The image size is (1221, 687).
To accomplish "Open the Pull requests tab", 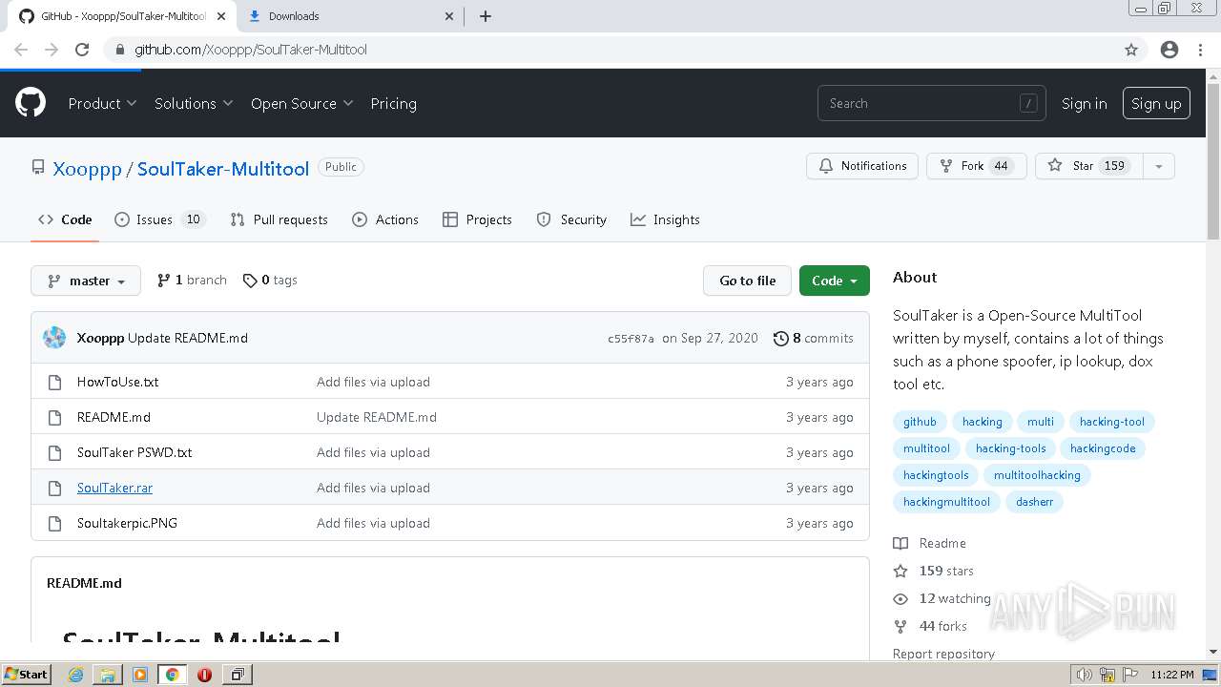I will click(x=279, y=219).
